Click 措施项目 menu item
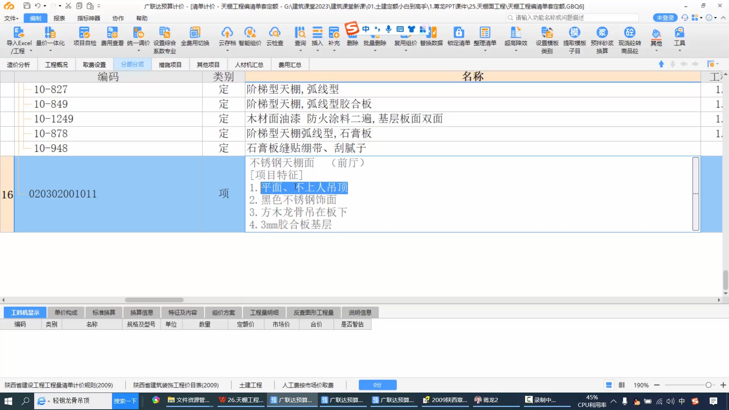 170,64
